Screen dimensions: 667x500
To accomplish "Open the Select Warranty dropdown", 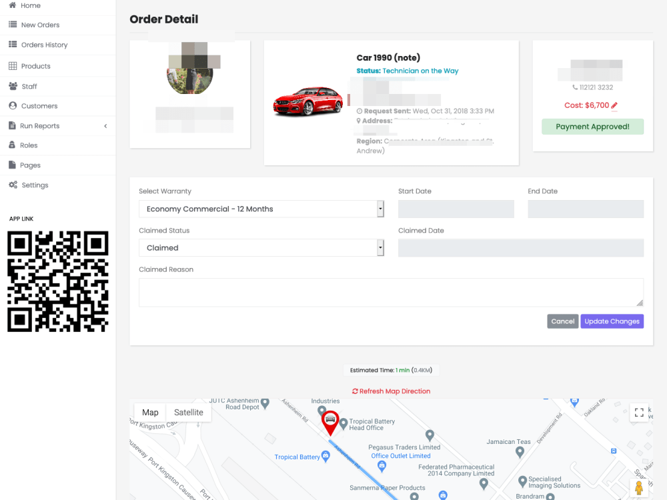I will (x=261, y=209).
